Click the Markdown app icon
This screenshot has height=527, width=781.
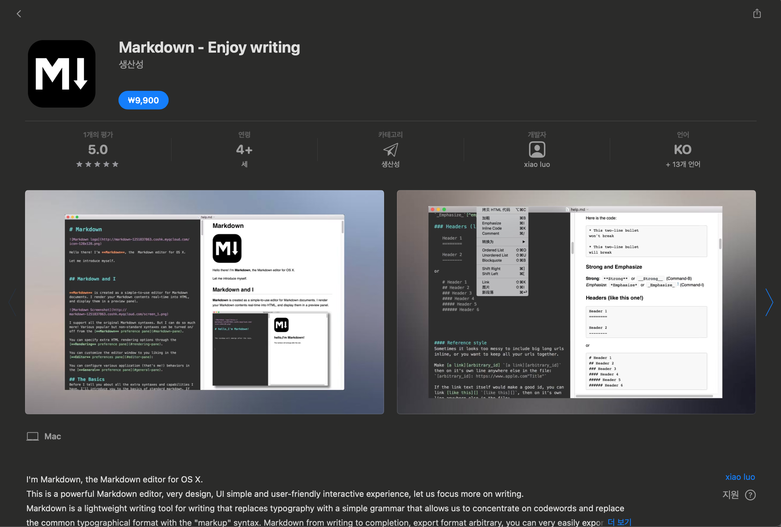click(62, 74)
